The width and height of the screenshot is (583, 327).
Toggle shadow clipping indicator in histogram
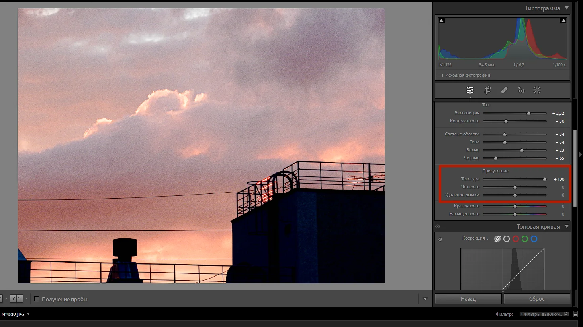pos(441,21)
